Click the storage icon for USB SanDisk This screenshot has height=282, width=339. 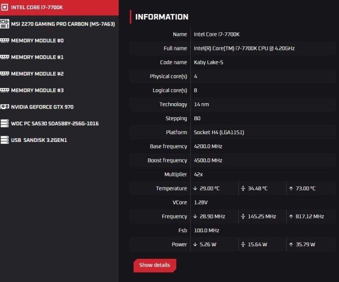(x=5, y=140)
